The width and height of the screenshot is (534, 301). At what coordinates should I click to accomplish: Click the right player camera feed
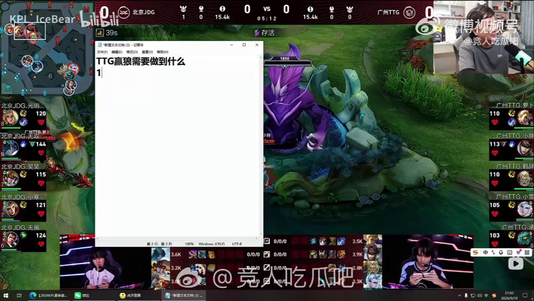click(428, 263)
